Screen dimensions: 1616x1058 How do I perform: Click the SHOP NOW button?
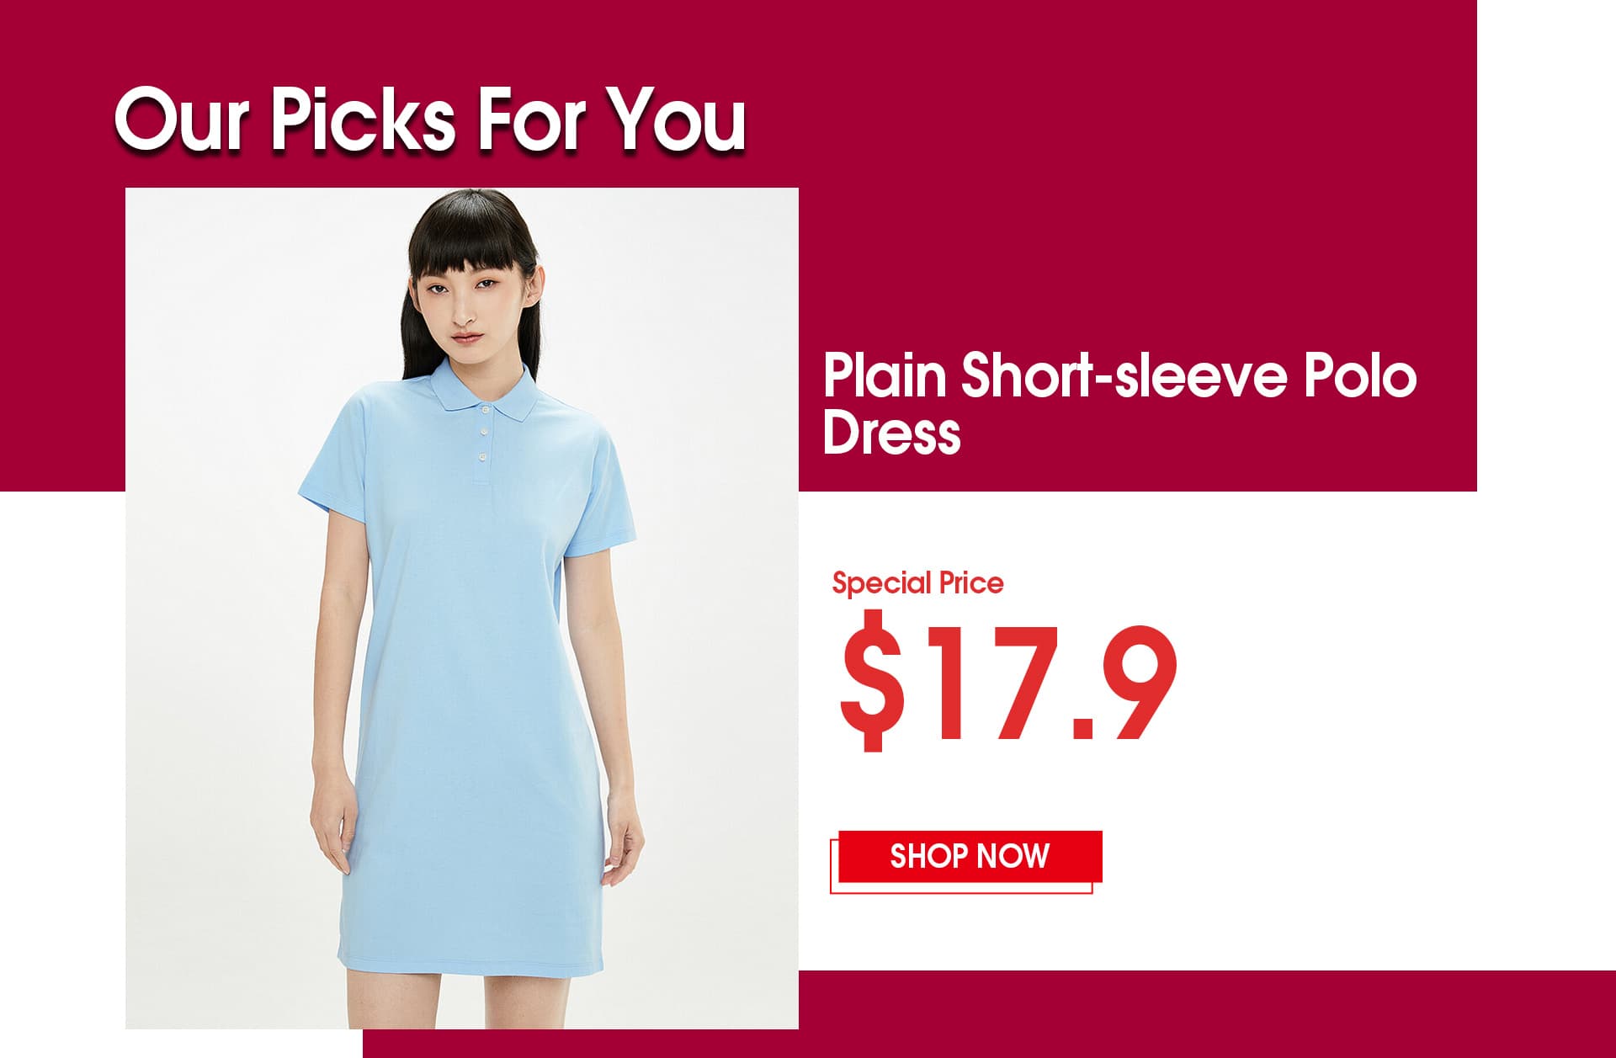[970, 857]
